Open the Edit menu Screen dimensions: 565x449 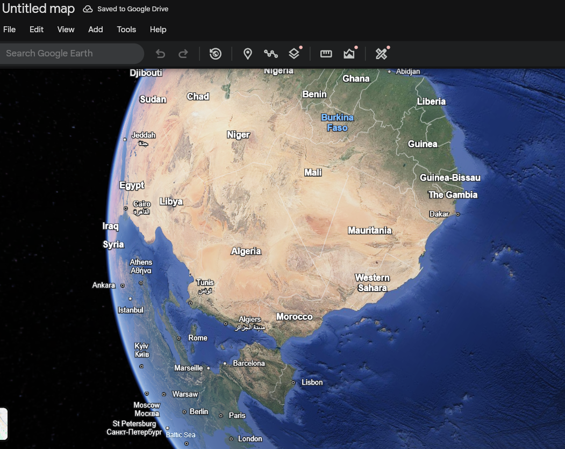click(x=37, y=30)
